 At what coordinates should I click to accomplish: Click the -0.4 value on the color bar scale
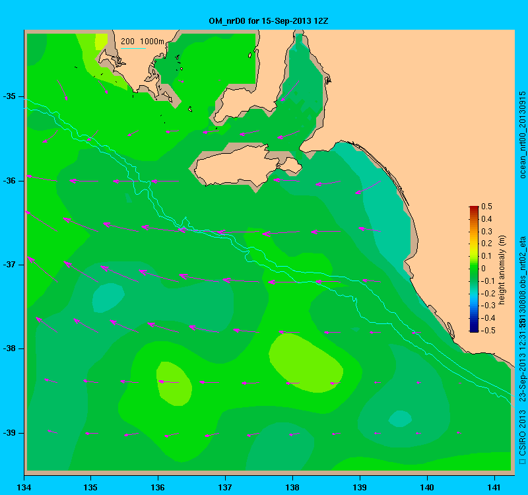click(x=488, y=318)
